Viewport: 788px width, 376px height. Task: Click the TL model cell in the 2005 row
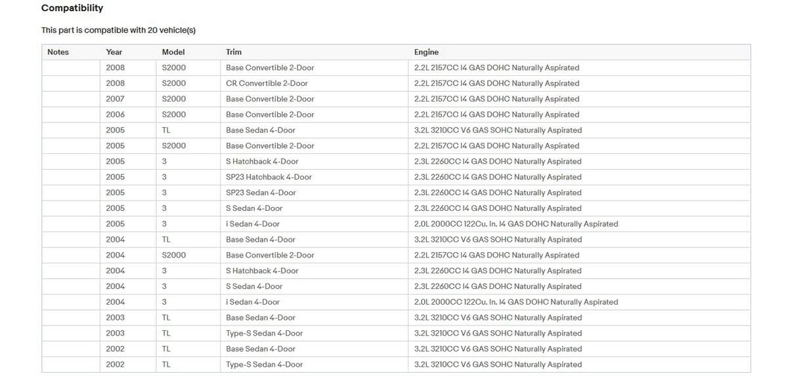166,130
